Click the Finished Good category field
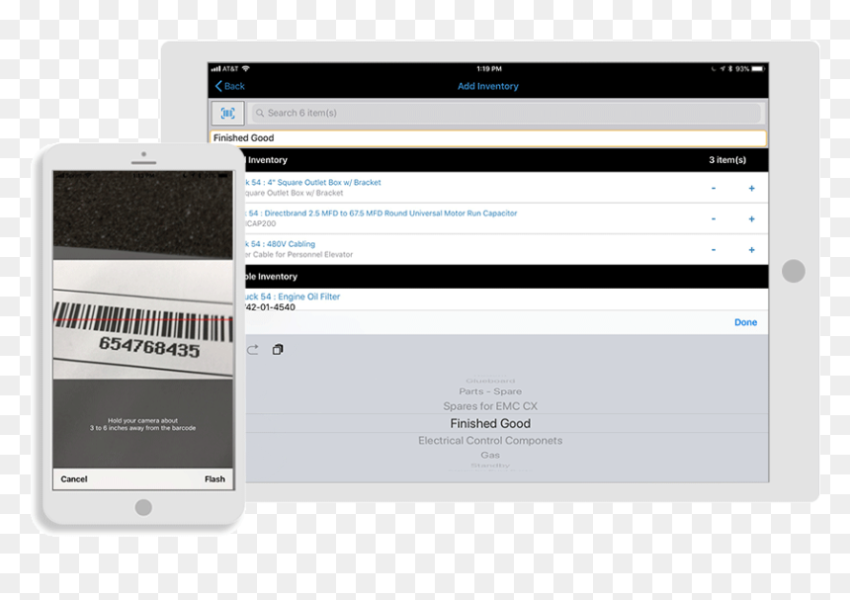850x600 pixels. coord(488,138)
